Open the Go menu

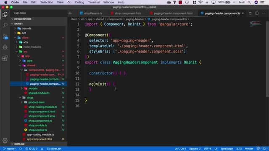coord(69,3)
